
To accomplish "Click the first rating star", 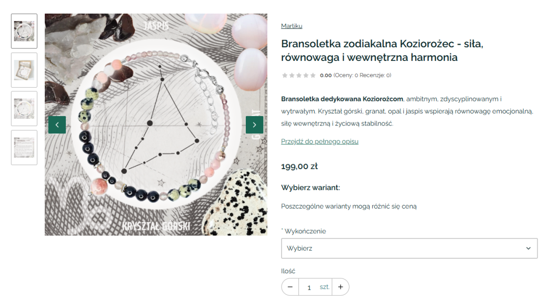I will (285, 75).
